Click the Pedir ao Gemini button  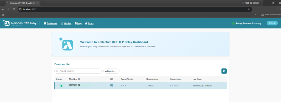[x=250, y=3]
